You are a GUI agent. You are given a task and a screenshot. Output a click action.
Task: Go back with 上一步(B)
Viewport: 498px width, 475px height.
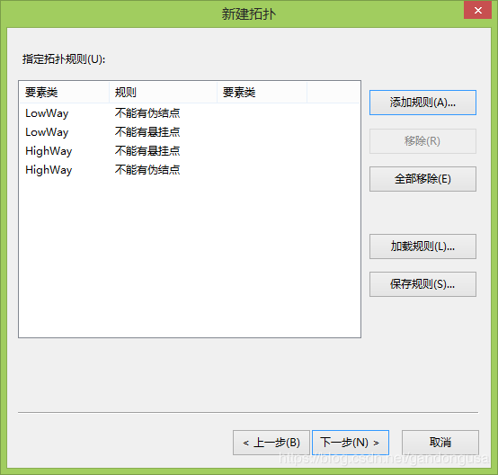pyautogui.click(x=271, y=443)
